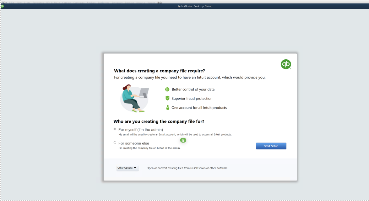
Task: Click the illustration of a woman at a computer
Action: click(x=135, y=98)
